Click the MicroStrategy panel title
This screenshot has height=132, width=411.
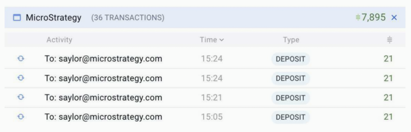point(53,18)
